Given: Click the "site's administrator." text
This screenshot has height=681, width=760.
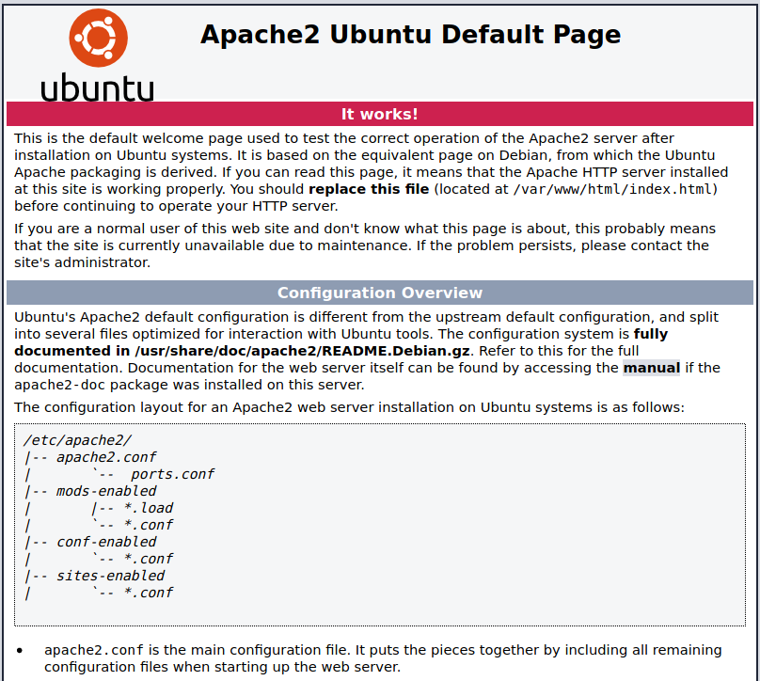Looking at the screenshot, I should pos(82,262).
